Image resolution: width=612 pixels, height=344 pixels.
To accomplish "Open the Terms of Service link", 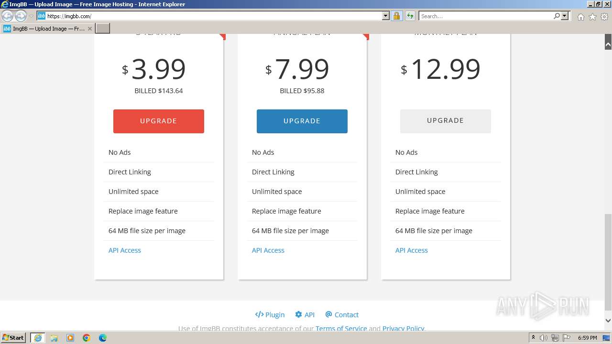I will pos(341,328).
